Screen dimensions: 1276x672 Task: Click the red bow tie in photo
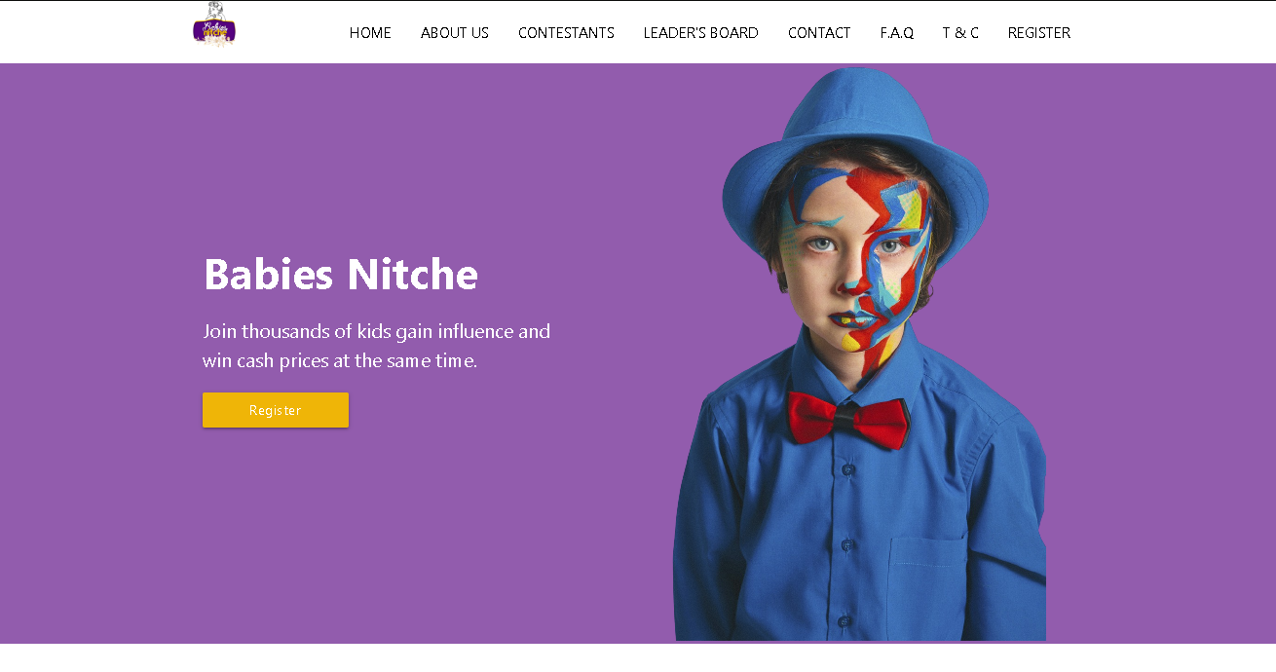point(848,418)
